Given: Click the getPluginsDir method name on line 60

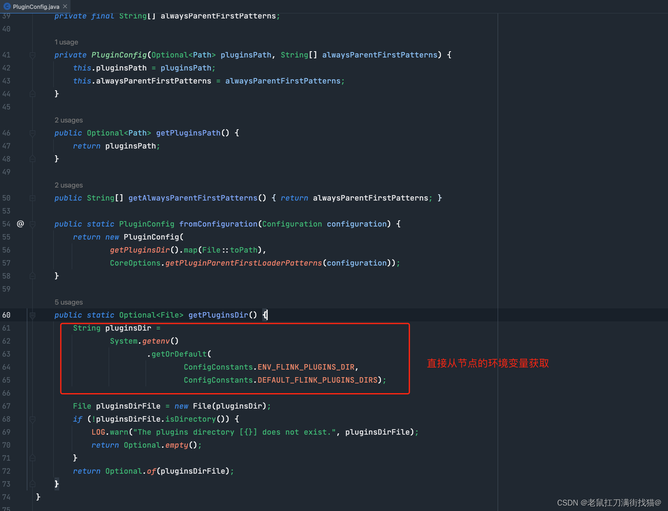Looking at the screenshot, I should pos(218,315).
